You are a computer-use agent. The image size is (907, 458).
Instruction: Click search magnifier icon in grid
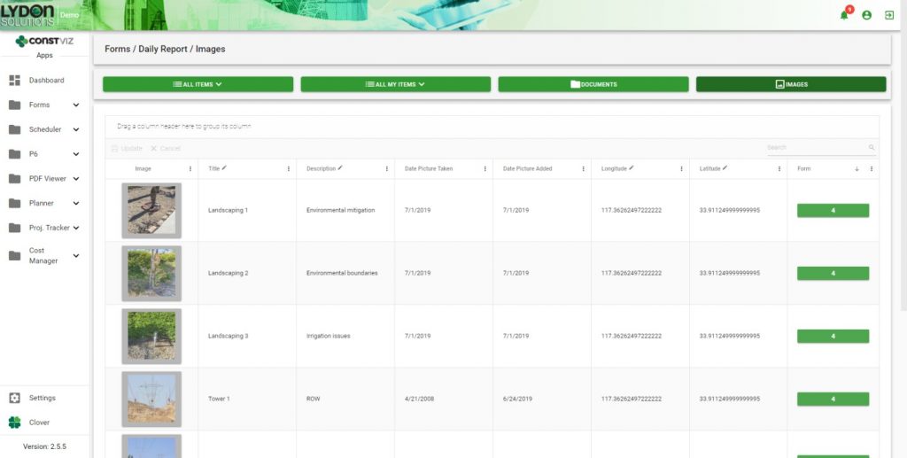[x=872, y=148]
